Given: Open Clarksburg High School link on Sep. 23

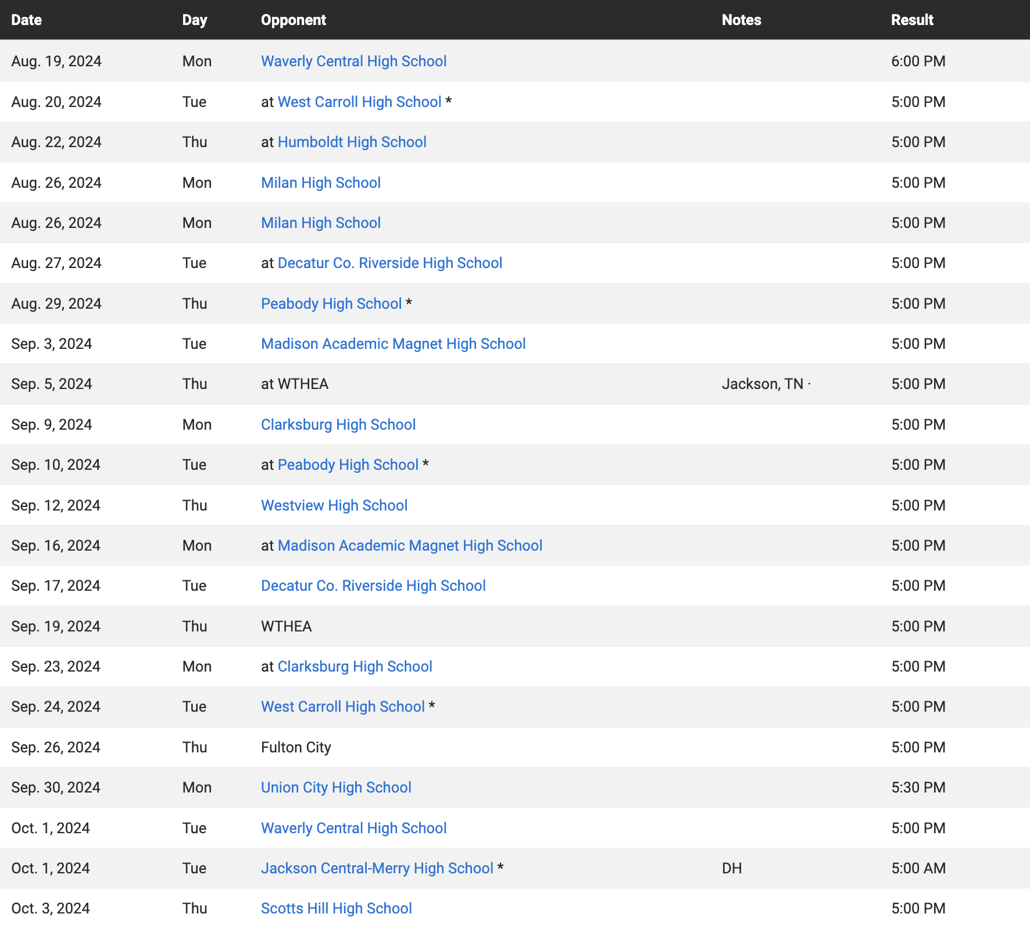Looking at the screenshot, I should pos(355,666).
